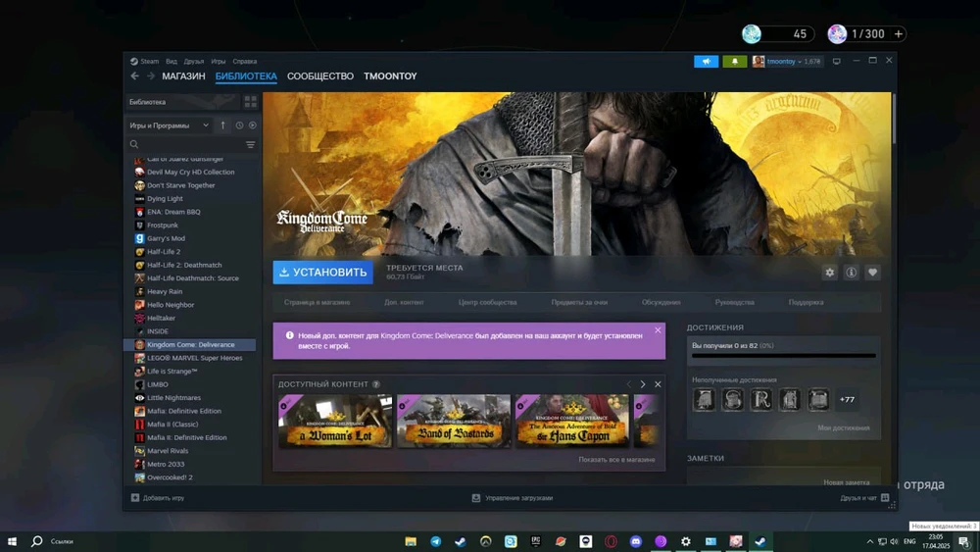980x552 pixels.
Task: Open the green notifications bell
Action: click(x=734, y=61)
